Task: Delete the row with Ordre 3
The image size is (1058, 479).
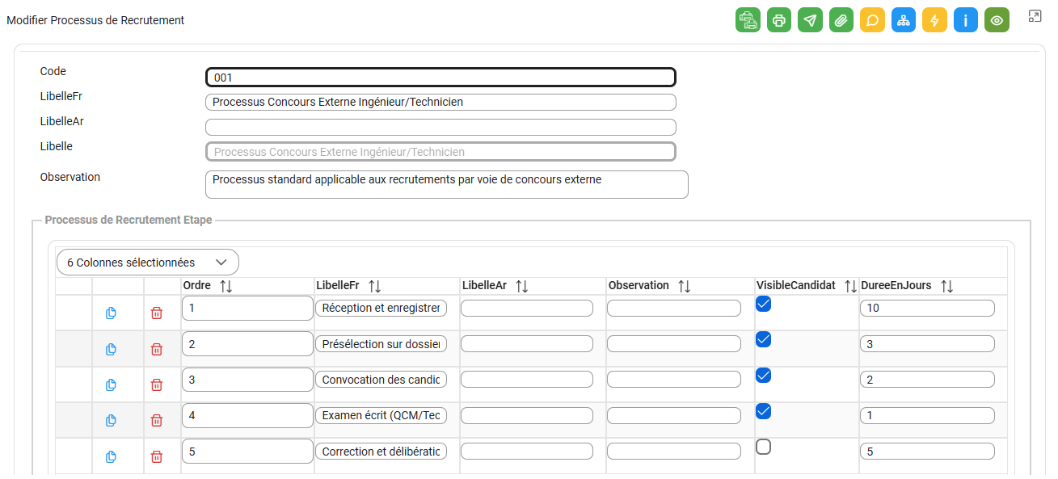Action: coord(157,384)
